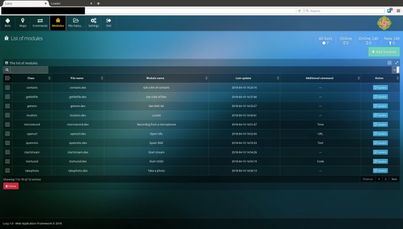
Task: Delete selected modules
Action: click(x=11, y=186)
